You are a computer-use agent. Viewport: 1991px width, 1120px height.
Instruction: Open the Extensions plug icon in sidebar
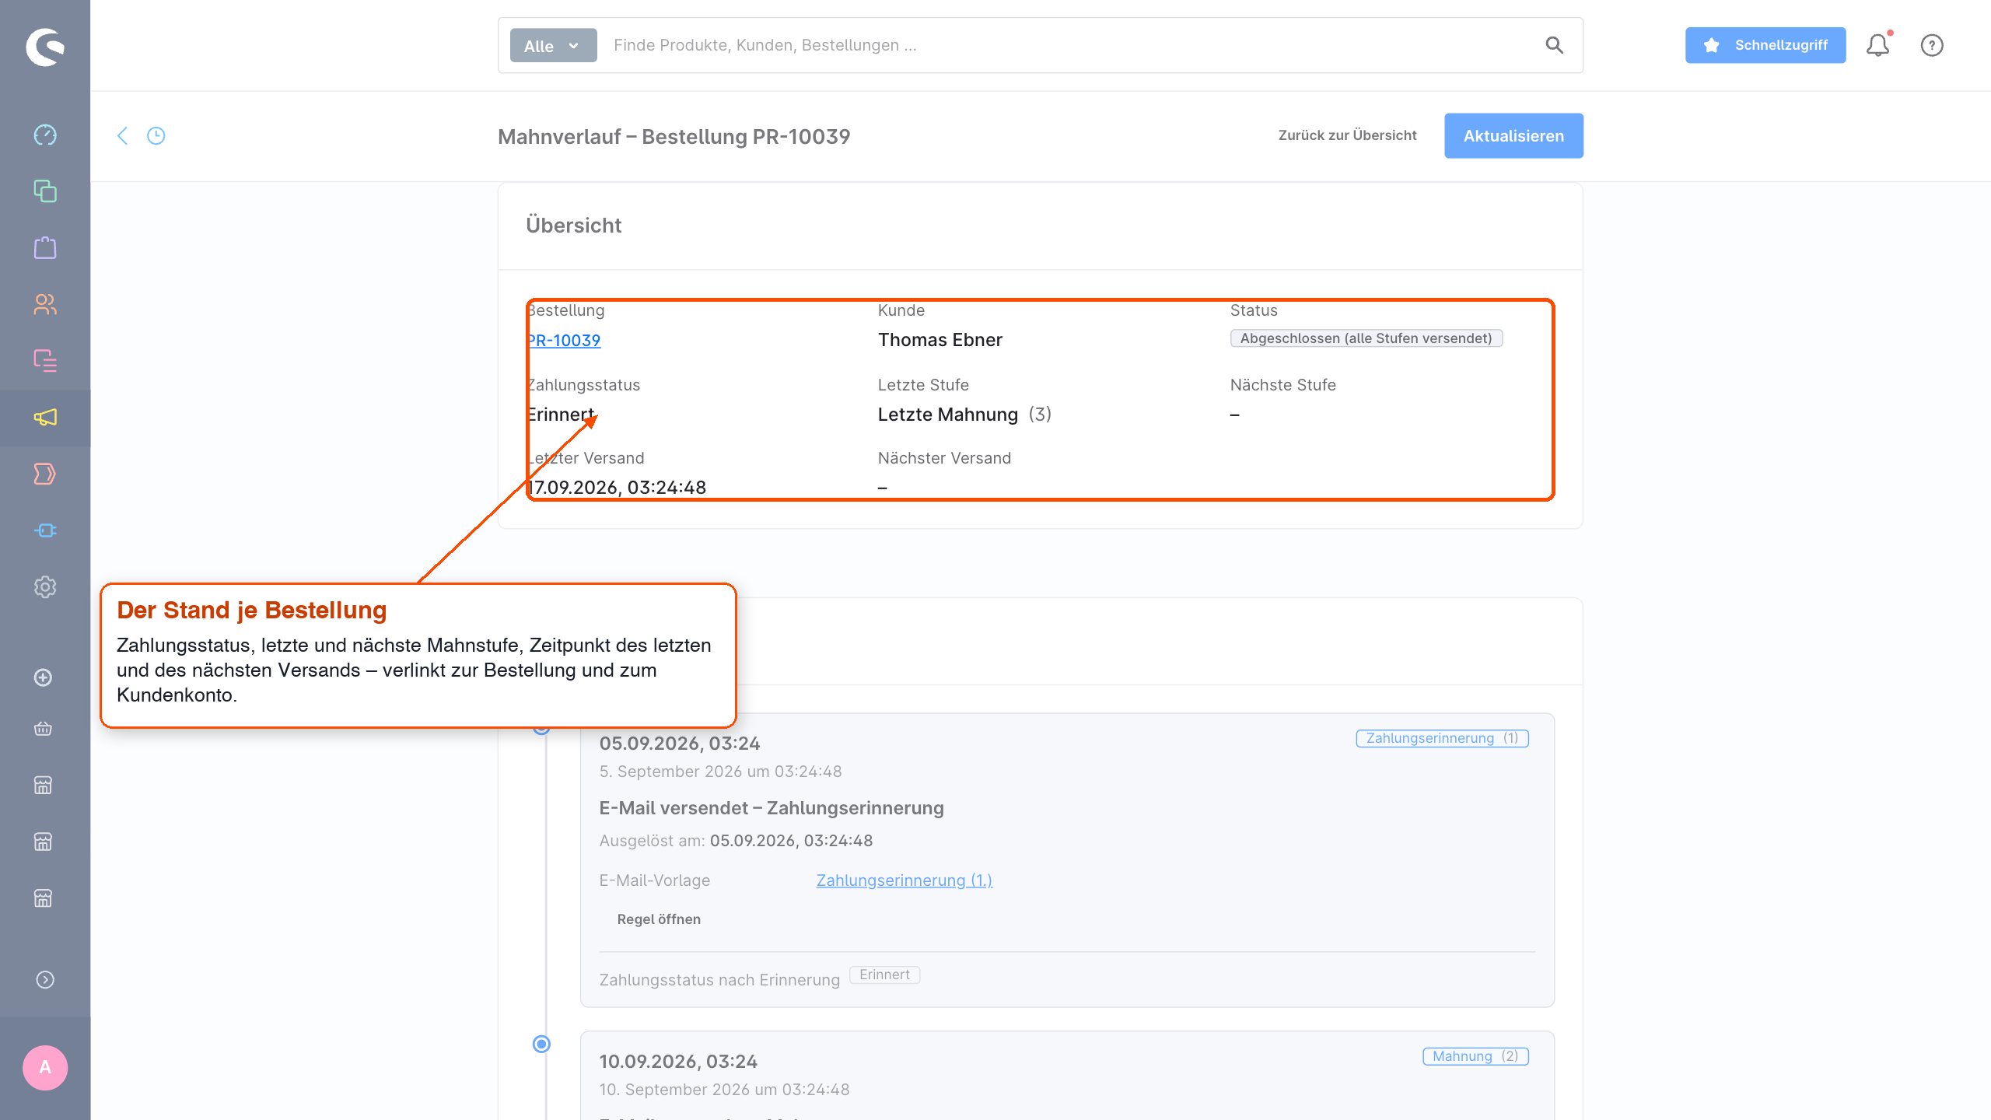coord(45,530)
